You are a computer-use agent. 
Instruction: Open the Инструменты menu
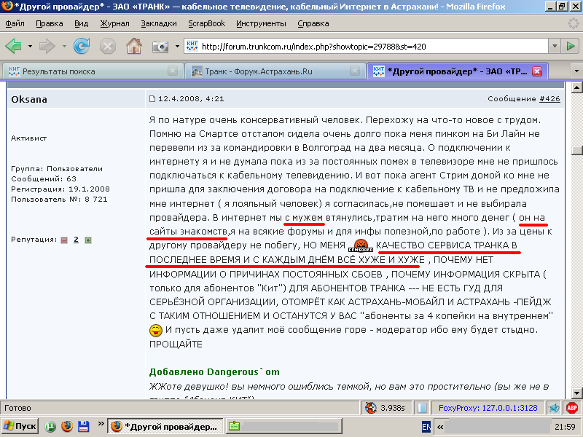[x=262, y=23]
